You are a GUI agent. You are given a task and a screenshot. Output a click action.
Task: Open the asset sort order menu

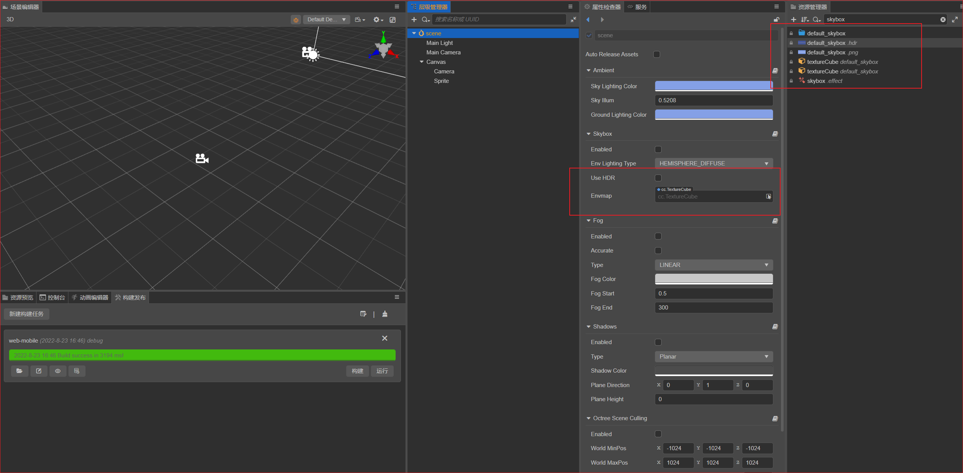click(x=805, y=19)
